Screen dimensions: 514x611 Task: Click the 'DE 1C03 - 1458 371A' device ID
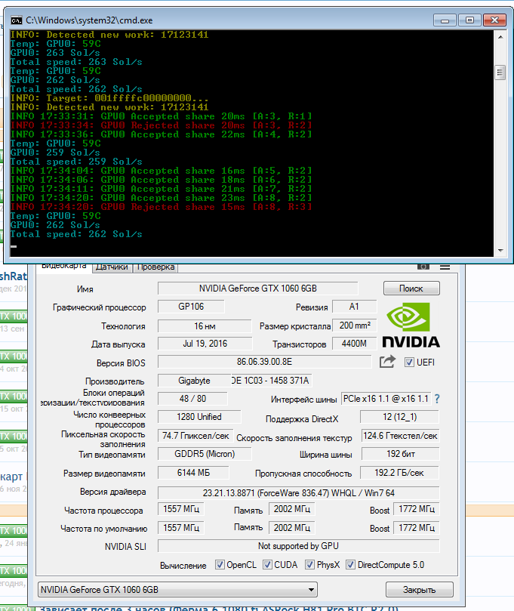270,381
